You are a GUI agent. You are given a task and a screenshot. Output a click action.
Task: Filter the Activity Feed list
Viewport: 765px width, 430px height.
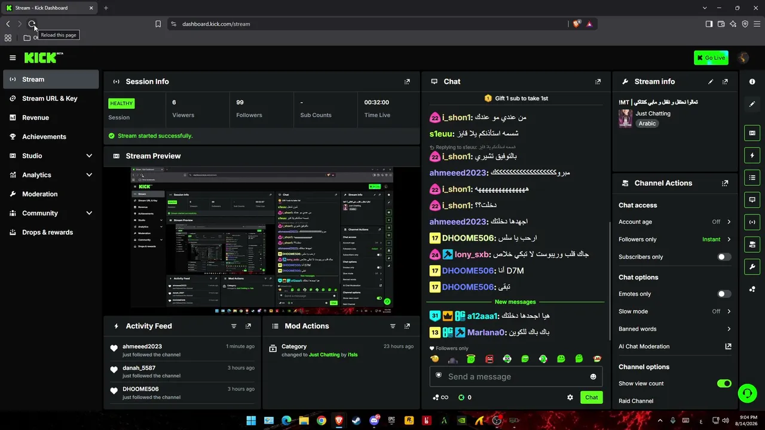234,326
